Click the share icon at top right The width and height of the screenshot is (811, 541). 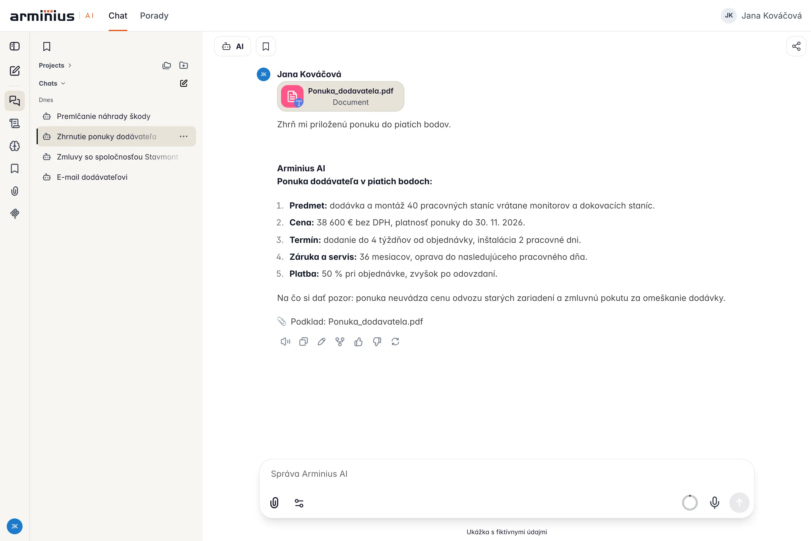796,46
